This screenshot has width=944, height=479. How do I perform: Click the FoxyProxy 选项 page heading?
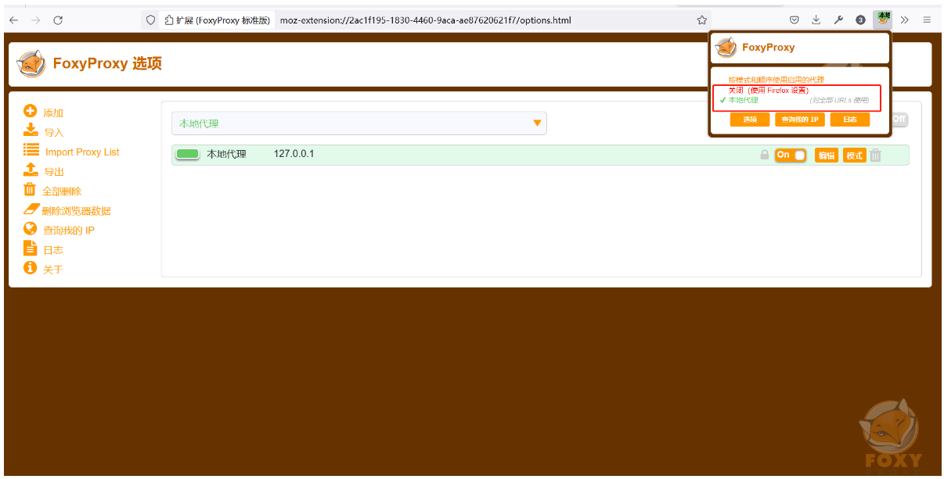point(107,63)
